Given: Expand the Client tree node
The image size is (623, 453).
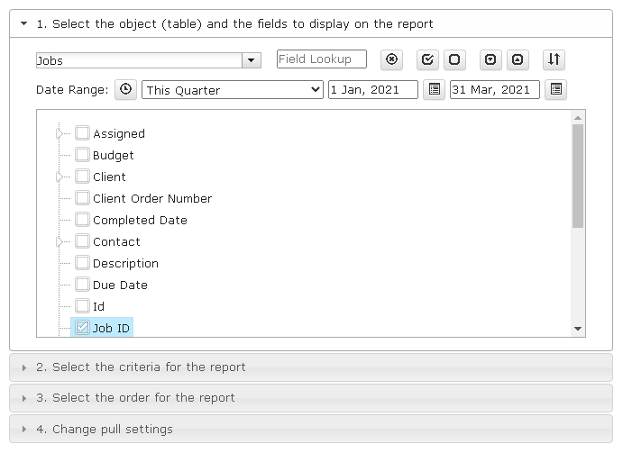Looking at the screenshot, I should point(60,177).
